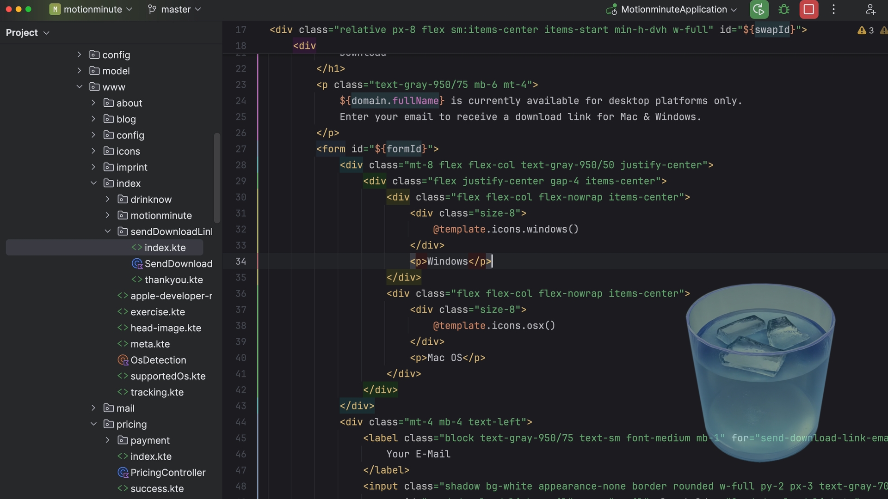Screen dimensions: 888x499
Task: Click the meta.kte template file icon
Action: pyautogui.click(x=123, y=344)
